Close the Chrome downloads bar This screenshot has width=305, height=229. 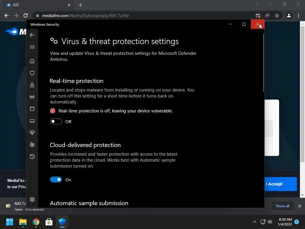[x=300, y=206]
